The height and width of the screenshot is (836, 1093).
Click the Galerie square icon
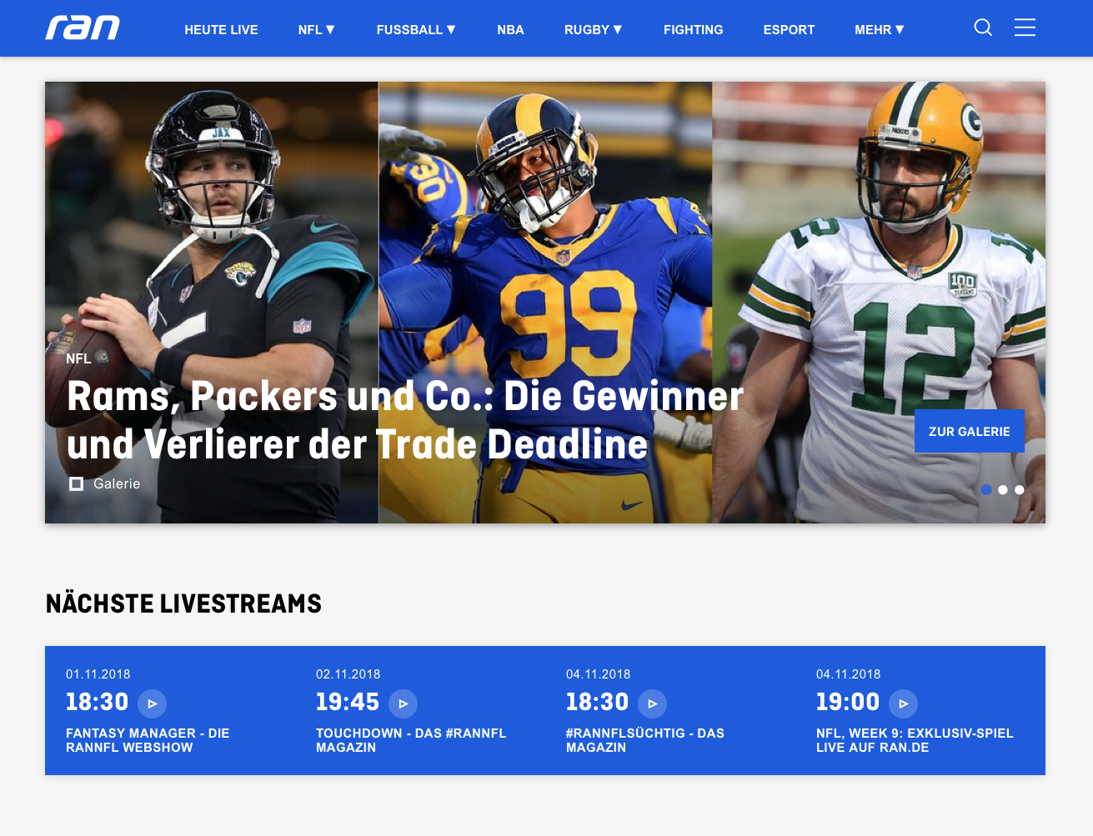(76, 483)
